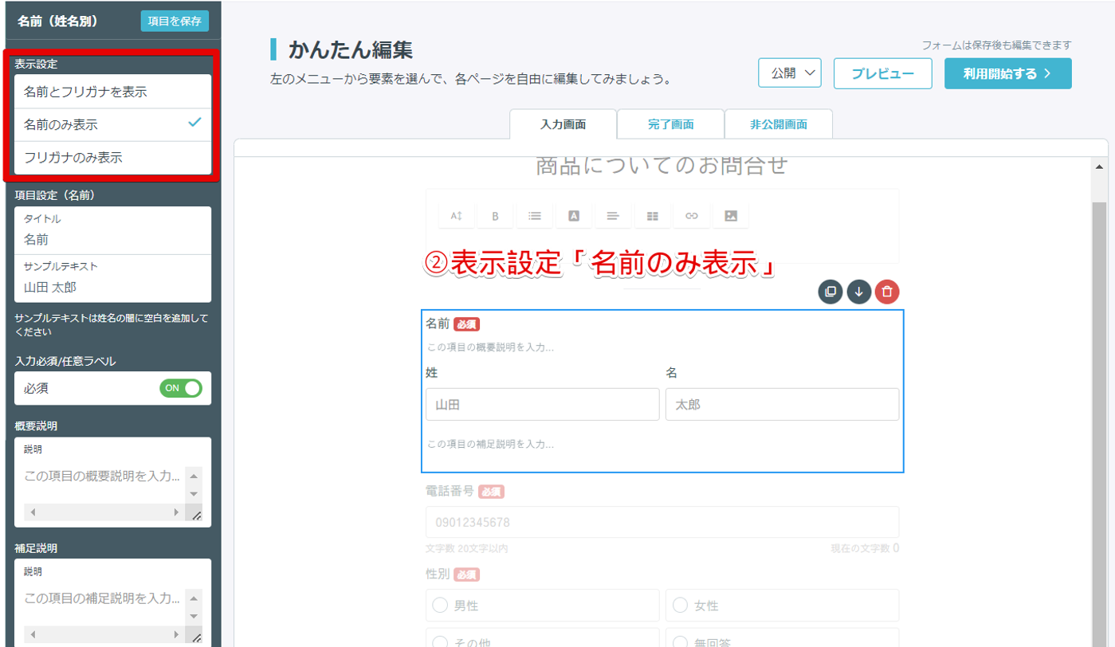The image size is (1115, 647).
Task: Insert an image with the picture icon
Action: [731, 216]
